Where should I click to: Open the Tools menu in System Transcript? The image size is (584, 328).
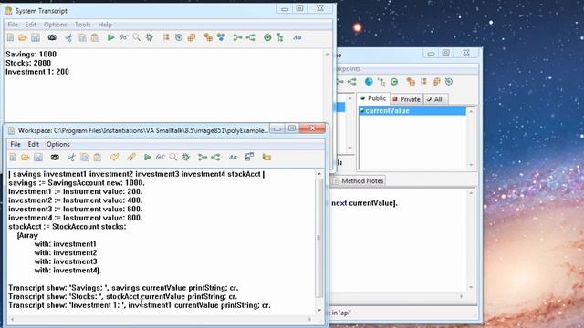[x=83, y=25]
